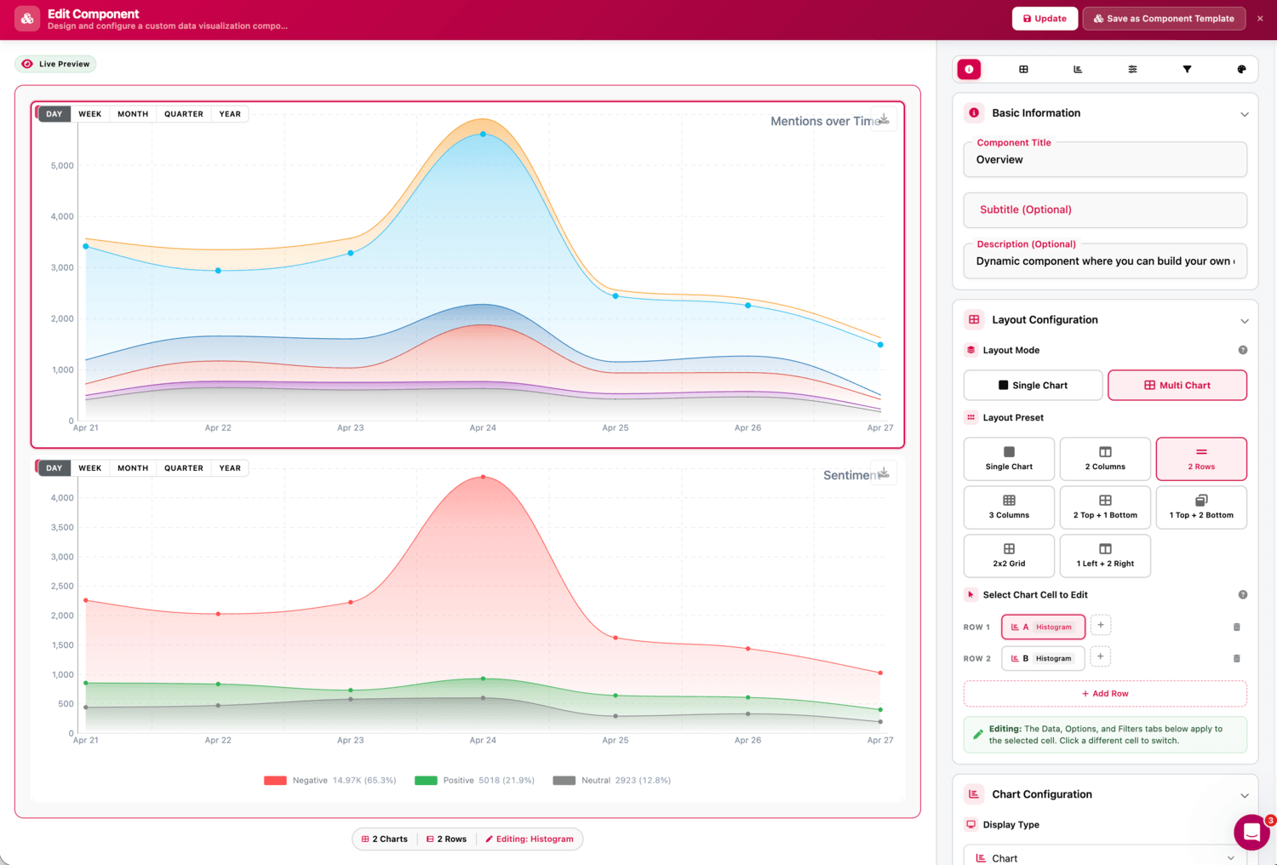Click the chart data tab icon

point(1078,69)
